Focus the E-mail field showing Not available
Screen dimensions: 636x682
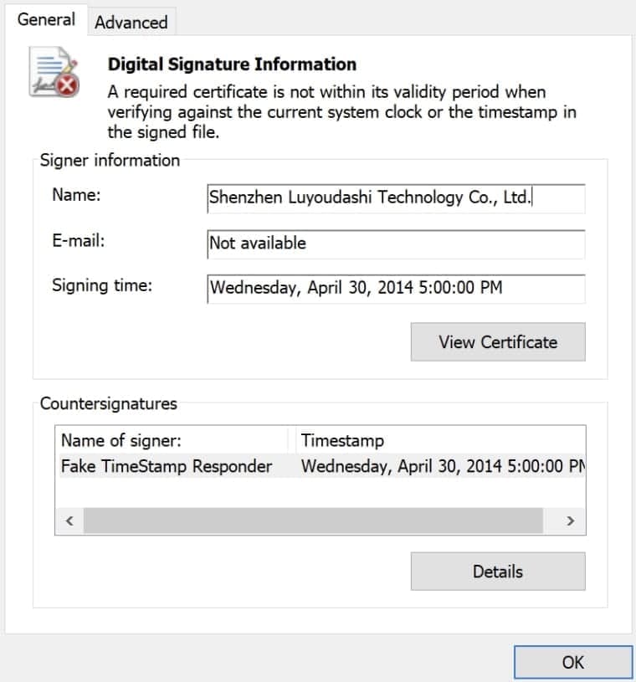tap(395, 244)
